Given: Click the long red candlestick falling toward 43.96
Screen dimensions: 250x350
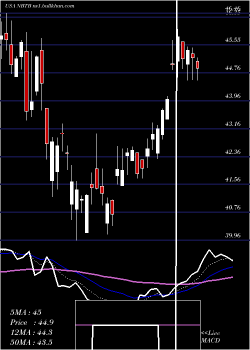Looking at the screenshot, I should [x=26, y=81].
